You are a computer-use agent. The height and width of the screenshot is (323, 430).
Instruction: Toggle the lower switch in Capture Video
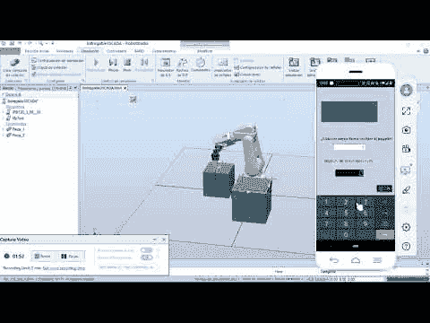pyautogui.click(x=146, y=258)
